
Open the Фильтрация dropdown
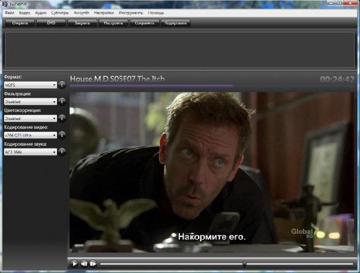pos(31,102)
